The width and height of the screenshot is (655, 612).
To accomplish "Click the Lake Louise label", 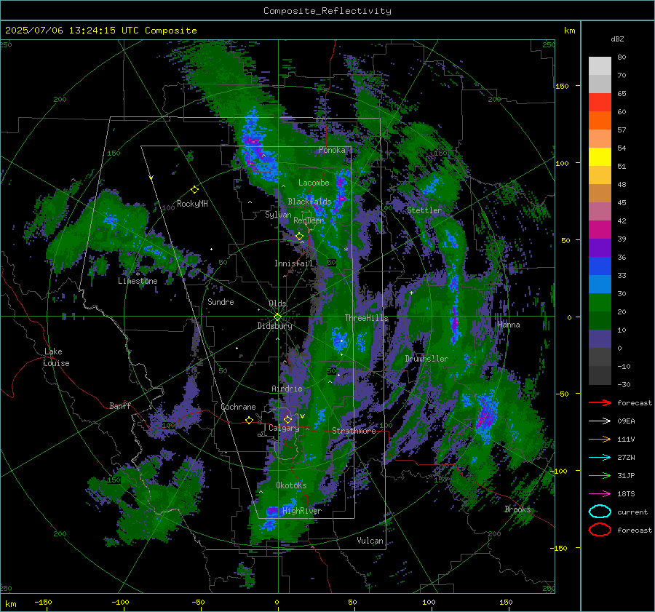I will point(56,357).
